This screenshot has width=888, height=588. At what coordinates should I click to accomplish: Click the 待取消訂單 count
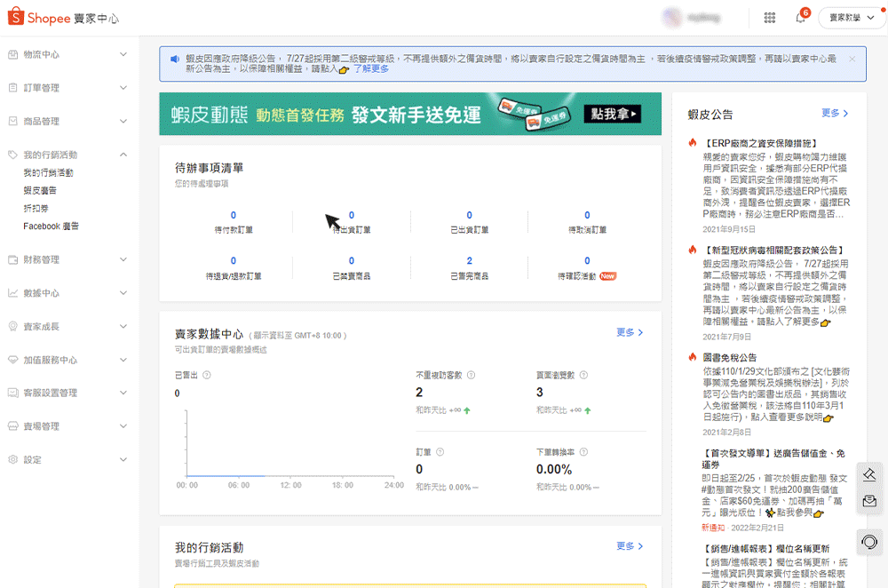[587, 215]
